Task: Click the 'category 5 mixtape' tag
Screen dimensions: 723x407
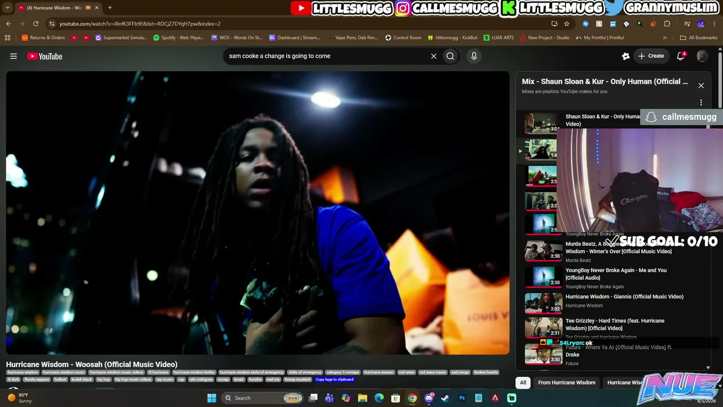Action: [x=343, y=373]
